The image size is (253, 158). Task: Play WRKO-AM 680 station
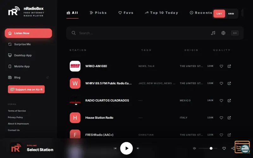(x=96, y=66)
